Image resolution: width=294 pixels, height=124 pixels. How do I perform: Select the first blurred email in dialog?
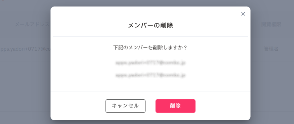pos(150,62)
